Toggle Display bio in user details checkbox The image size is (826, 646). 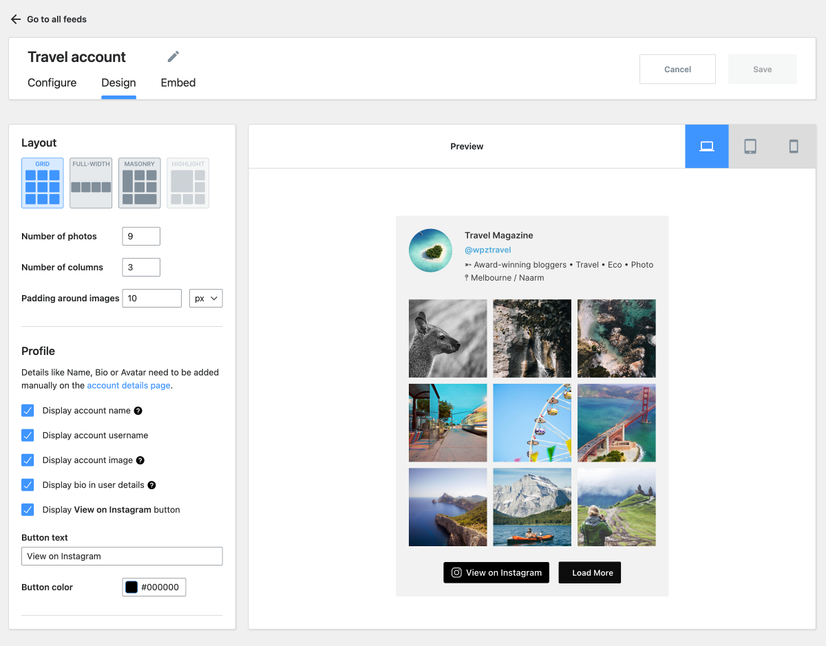pos(28,485)
